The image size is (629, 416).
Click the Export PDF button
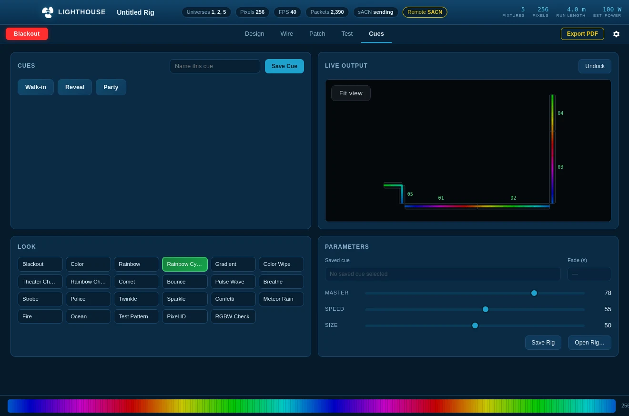pyautogui.click(x=582, y=34)
